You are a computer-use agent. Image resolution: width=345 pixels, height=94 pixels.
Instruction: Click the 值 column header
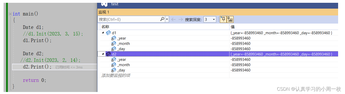(233, 27)
